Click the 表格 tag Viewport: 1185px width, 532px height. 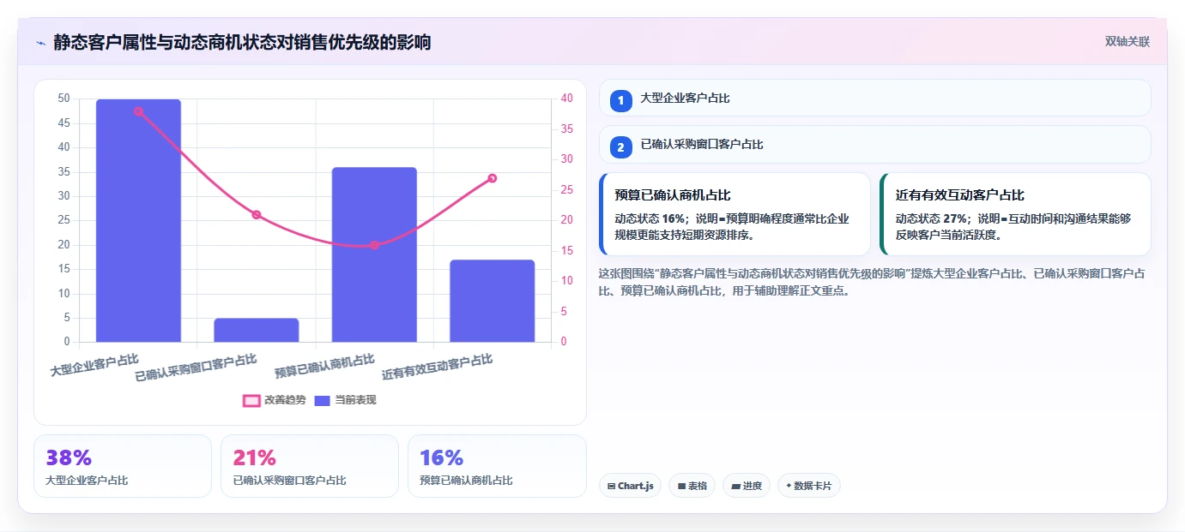click(x=692, y=486)
